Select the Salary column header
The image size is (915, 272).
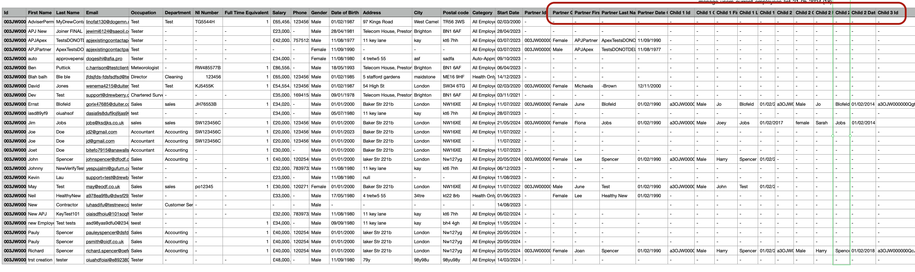coord(281,12)
